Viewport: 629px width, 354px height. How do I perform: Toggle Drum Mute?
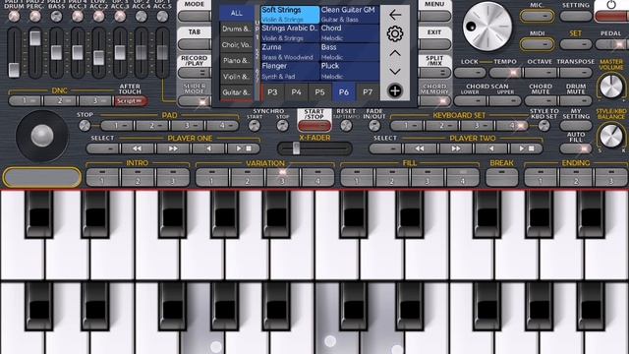576,100
